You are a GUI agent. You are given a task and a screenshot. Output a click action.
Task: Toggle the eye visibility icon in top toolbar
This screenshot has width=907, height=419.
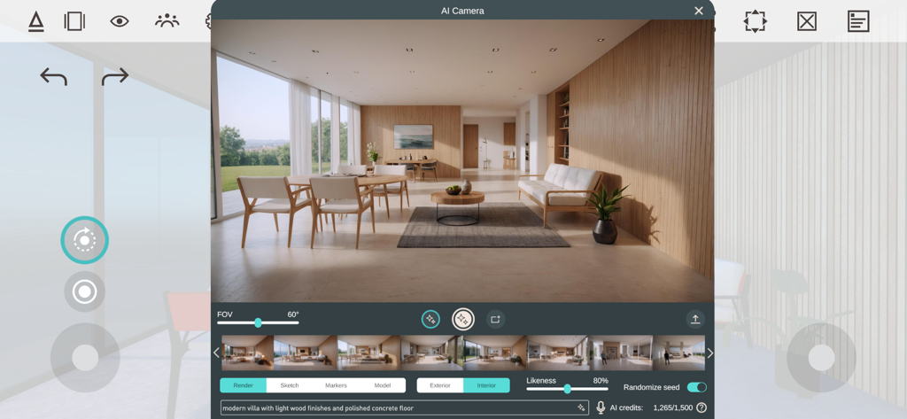[120, 21]
